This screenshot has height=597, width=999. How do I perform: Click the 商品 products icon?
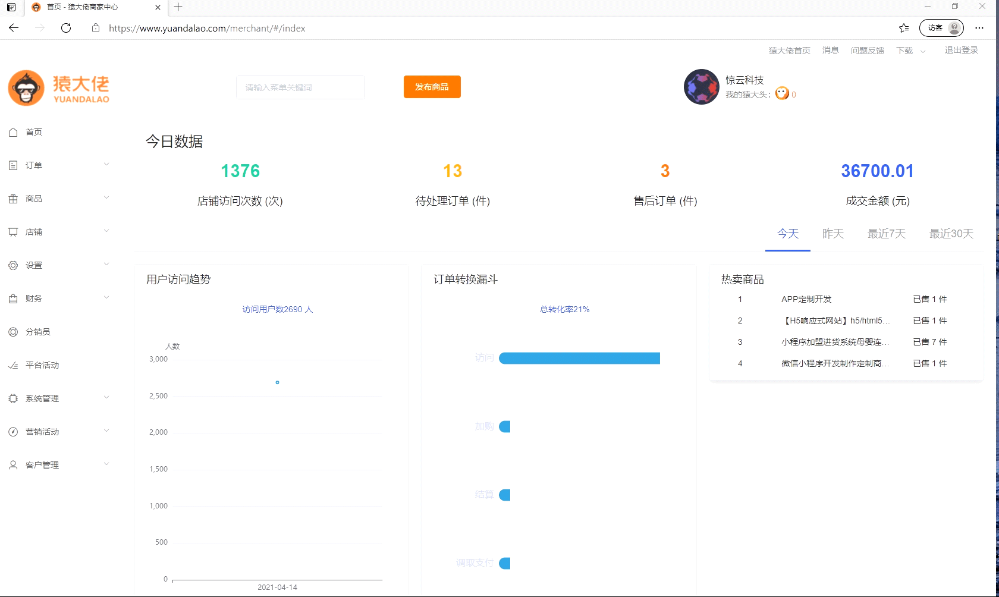coord(13,199)
